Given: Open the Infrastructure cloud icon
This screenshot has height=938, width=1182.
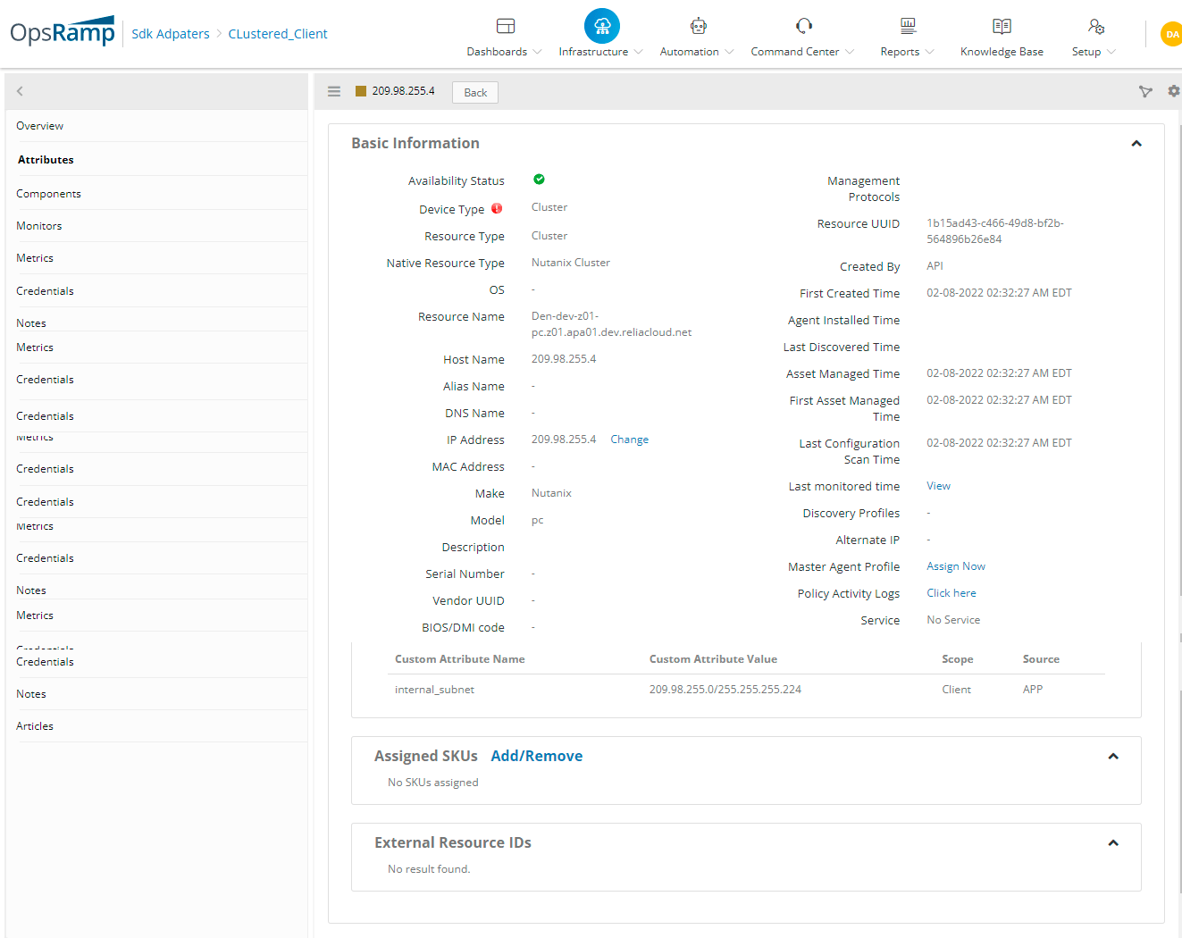Looking at the screenshot, I should [600, 26].
